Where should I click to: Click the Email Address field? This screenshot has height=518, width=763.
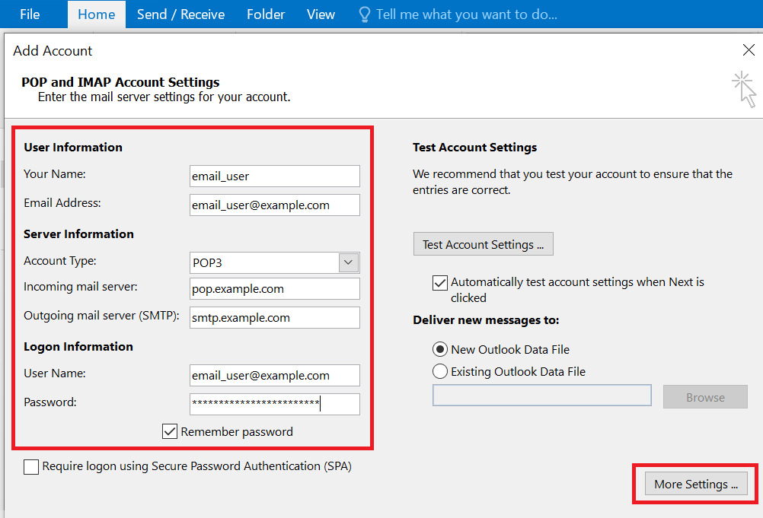(274, 205)
